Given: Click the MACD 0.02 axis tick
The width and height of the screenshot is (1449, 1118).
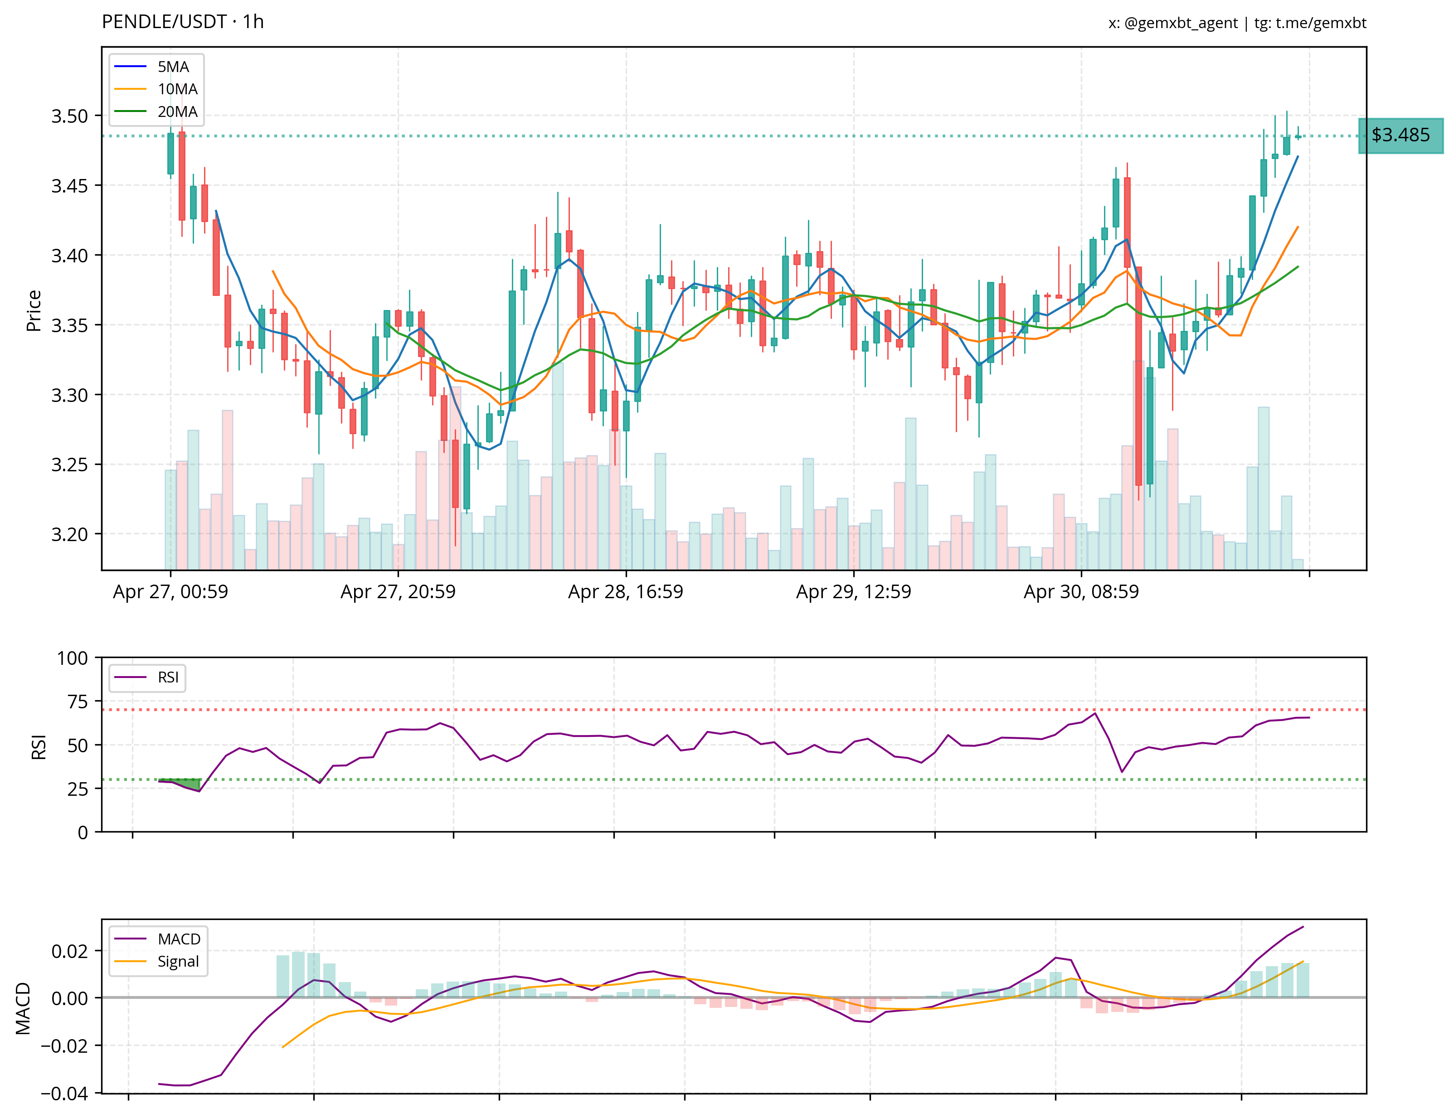Looking at the screenshot, I should click(70, 952).
